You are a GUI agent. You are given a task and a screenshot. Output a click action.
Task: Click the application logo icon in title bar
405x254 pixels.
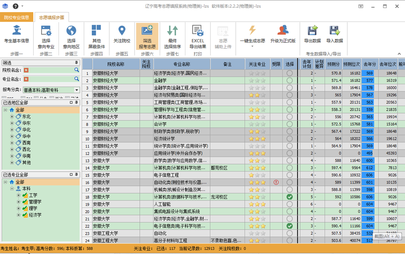[5, 6]
